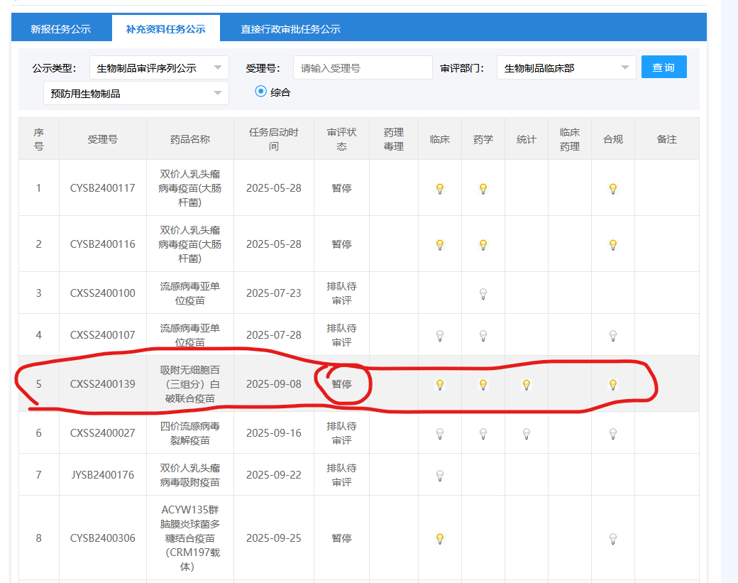Click acceptance number CXSS2400139
The width and height of the screenshot is (738, 583).
point(103,384)
